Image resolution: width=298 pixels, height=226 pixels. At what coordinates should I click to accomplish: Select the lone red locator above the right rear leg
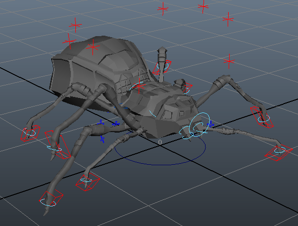[229, 61]
